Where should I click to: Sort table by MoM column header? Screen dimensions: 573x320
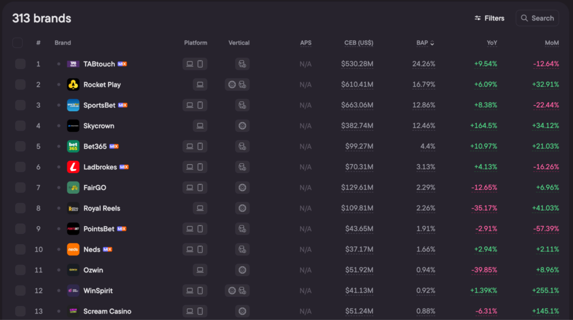click(x=552, y=43)
